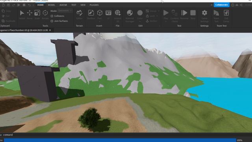
Task: Click the Exit Game icon
Action: (x=226, y=13)
